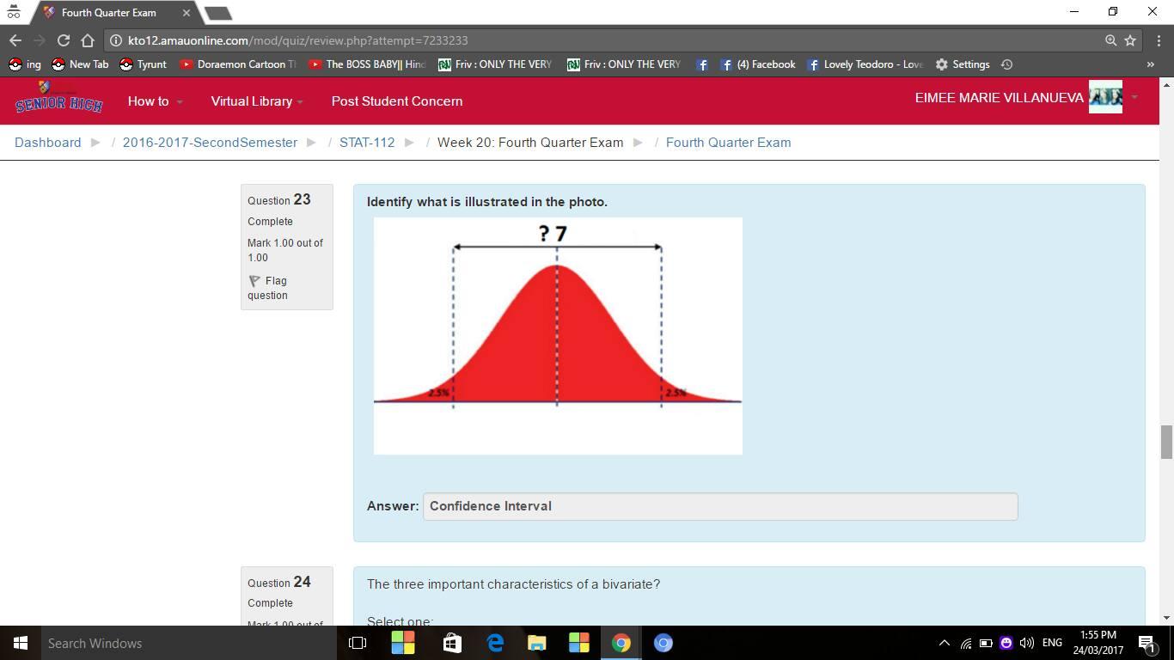
Task: Switch to the Google Chrome taskbar icon
Action: tap(621, 643)
